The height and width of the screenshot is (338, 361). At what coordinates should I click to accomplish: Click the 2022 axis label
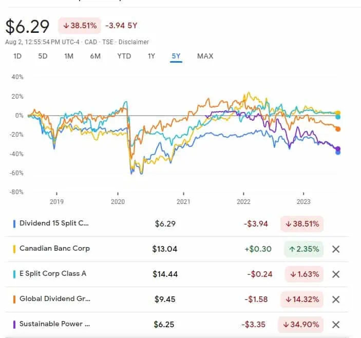point(243,202)
